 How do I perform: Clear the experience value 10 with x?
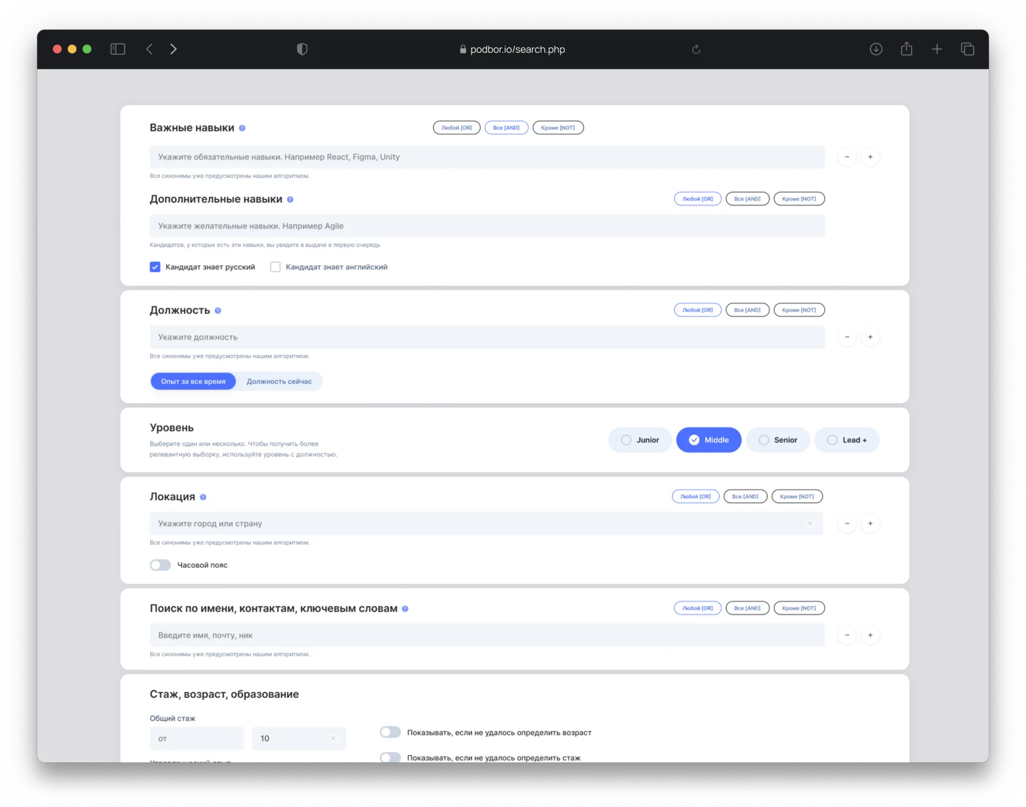(x=333, y=738)
